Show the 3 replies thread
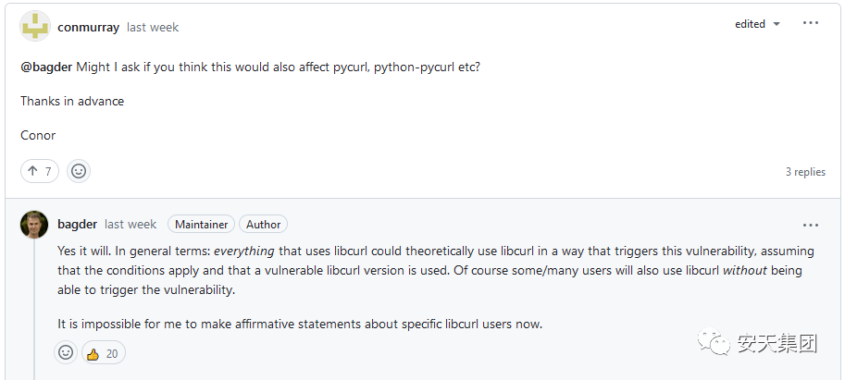This screenshot has height=380, width=845. [x=805, y=172]
